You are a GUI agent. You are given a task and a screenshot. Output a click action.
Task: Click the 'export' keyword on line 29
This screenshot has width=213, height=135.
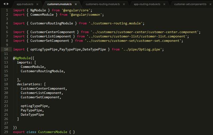[19, 132]
